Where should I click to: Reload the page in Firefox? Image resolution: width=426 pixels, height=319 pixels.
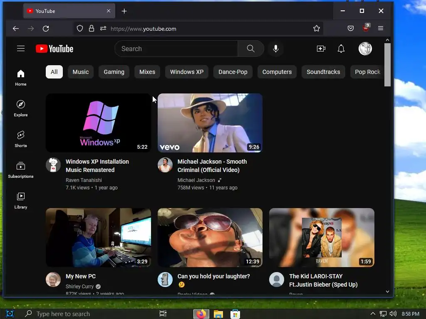[46, 29]
